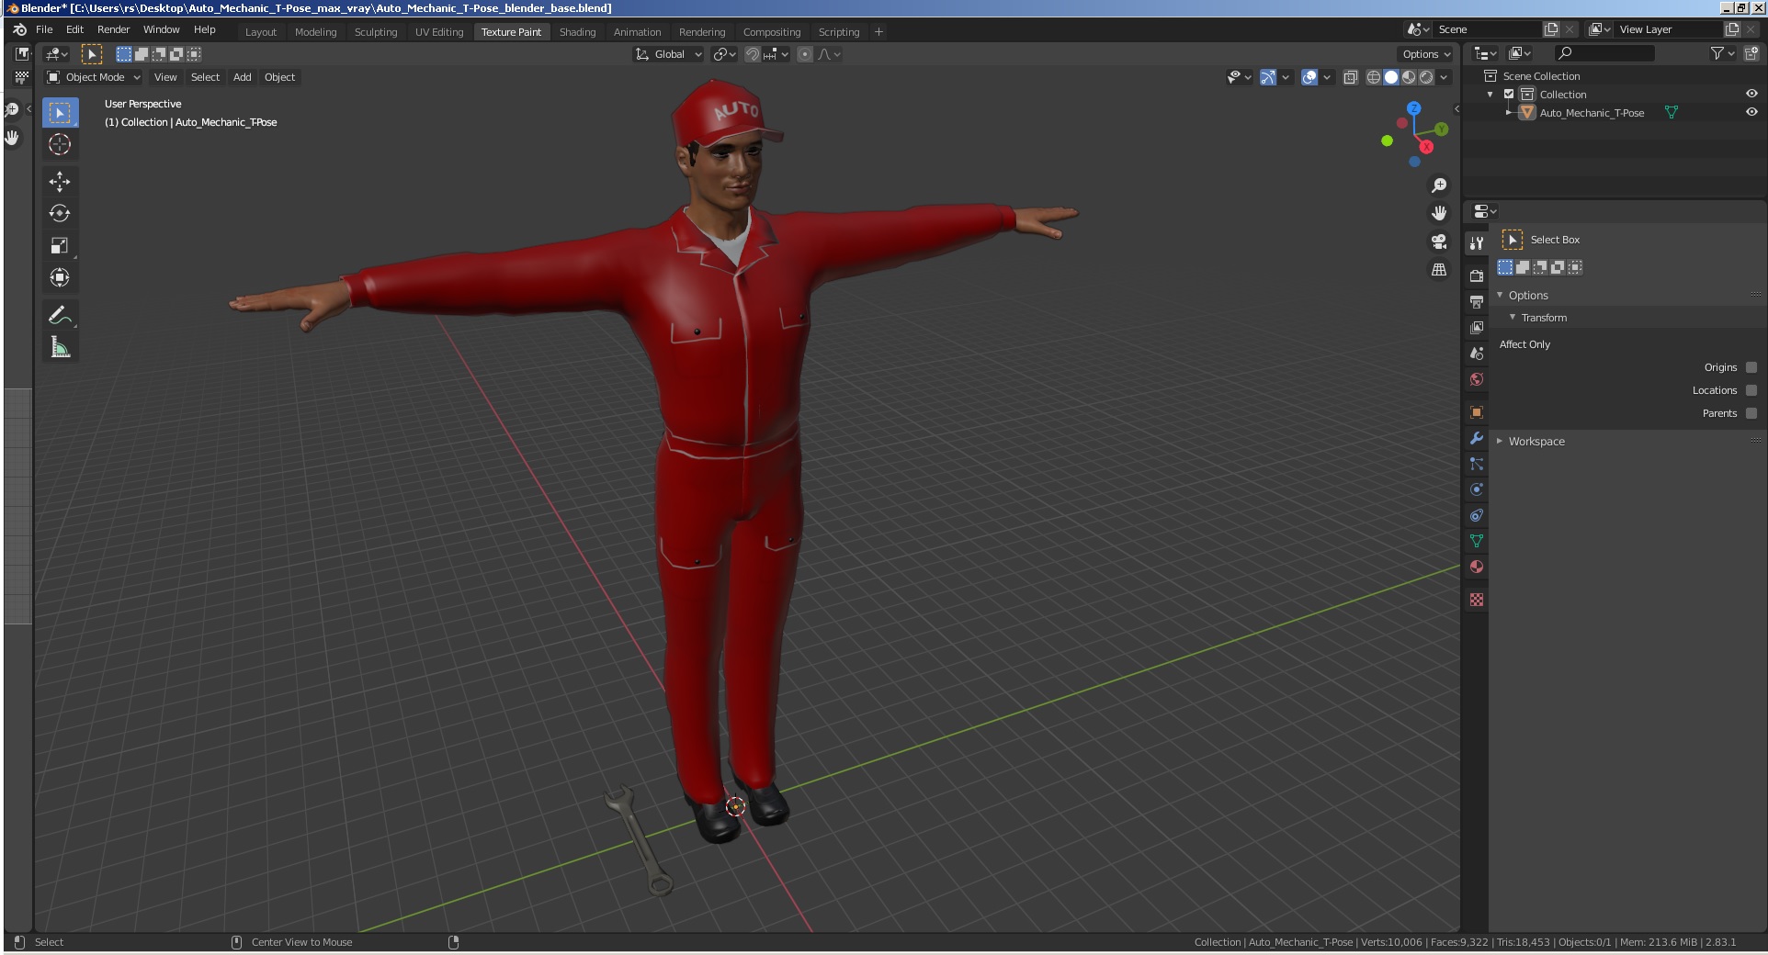Open the Object Mode dropdown

(94, 77)
